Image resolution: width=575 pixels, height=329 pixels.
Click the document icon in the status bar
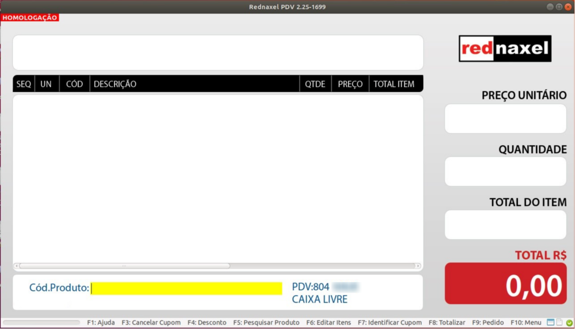click(x=559, y=322)
